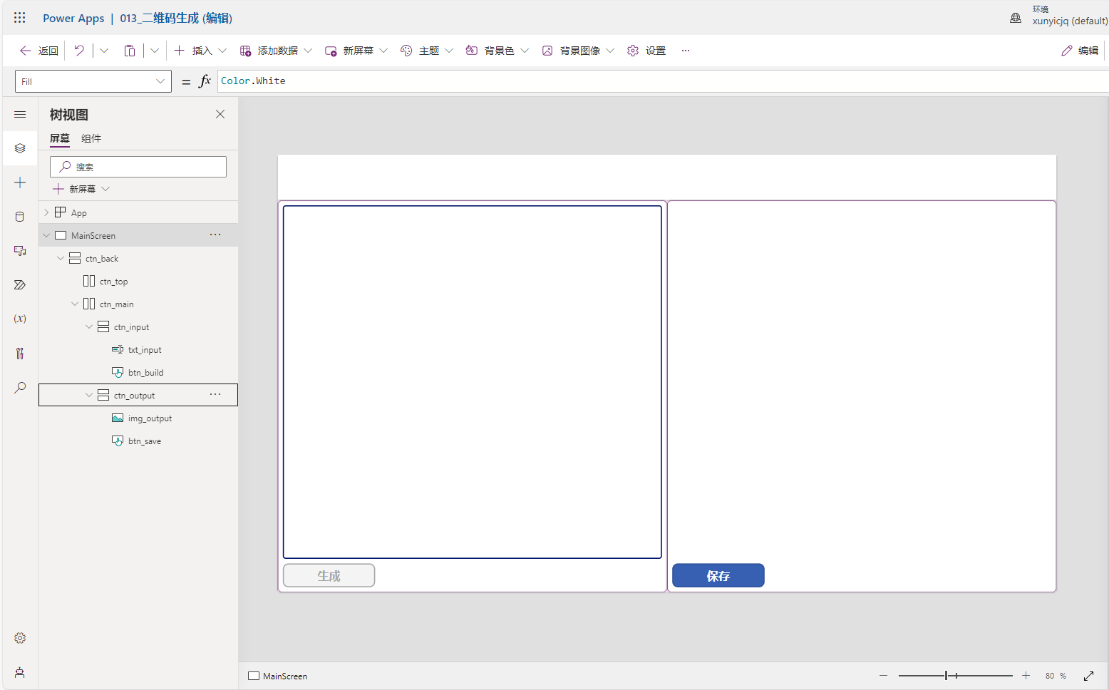This screenshot has height=690, width=1109.
Task: Open the Fill property dropdown
Action: [93, 81]
